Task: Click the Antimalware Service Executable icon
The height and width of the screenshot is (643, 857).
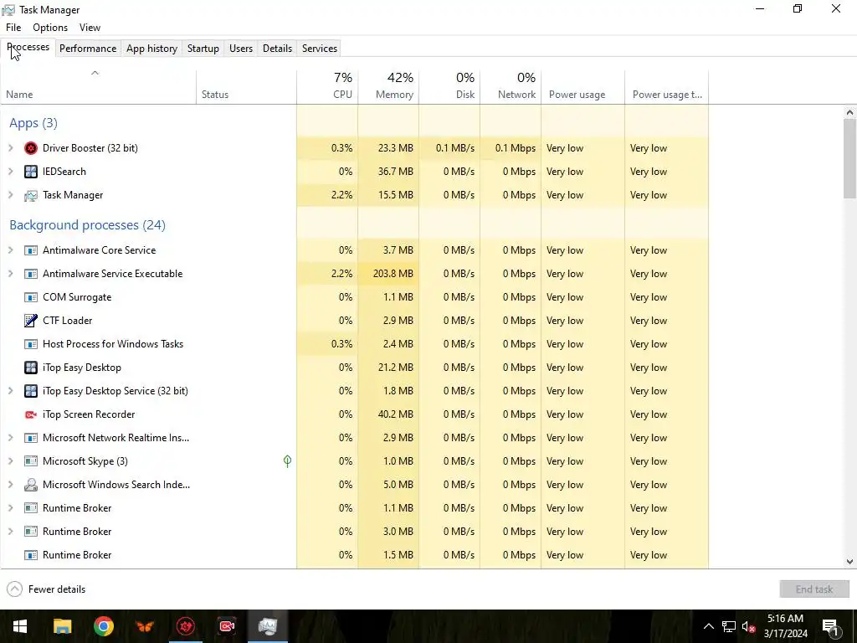Action: pos(31,274)
